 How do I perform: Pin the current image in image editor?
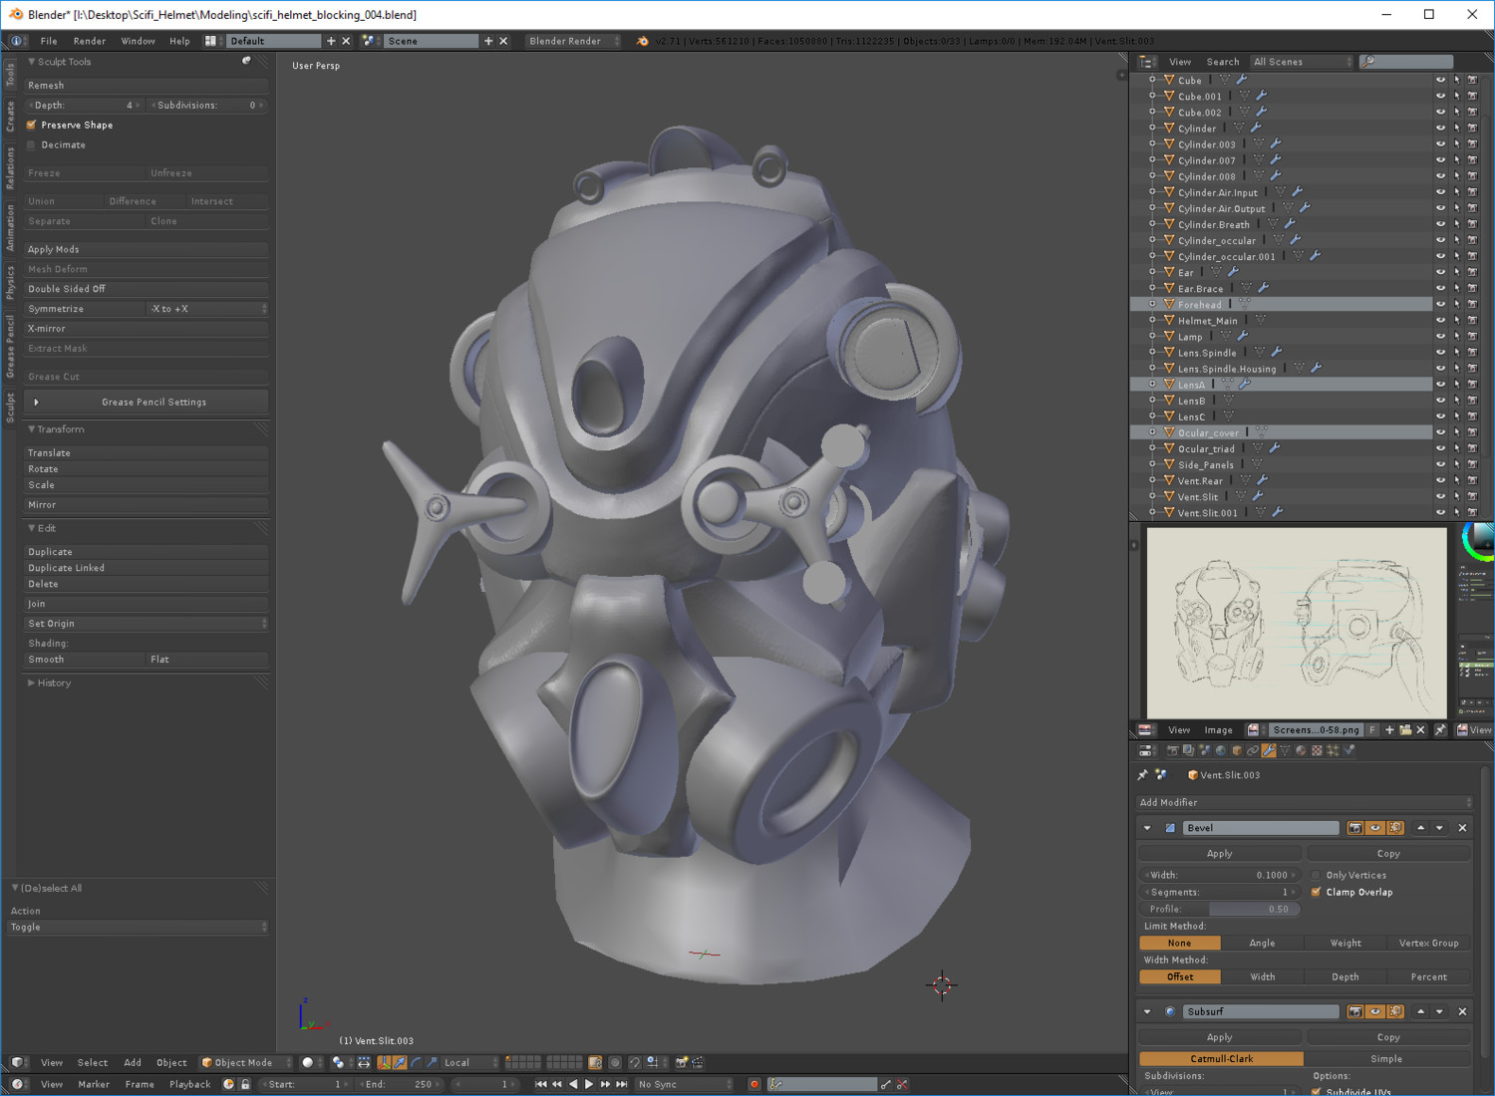(x=1440, y=729)
